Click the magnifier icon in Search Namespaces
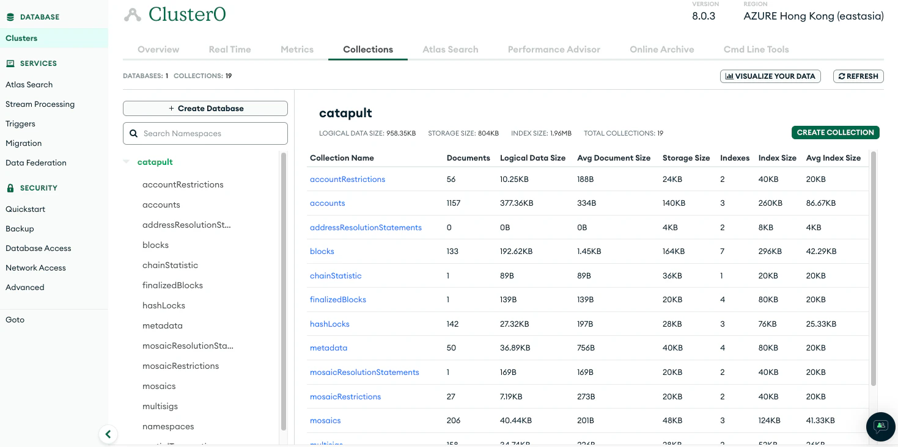Screen dimensions: 898x447 [x=134, y=134]
